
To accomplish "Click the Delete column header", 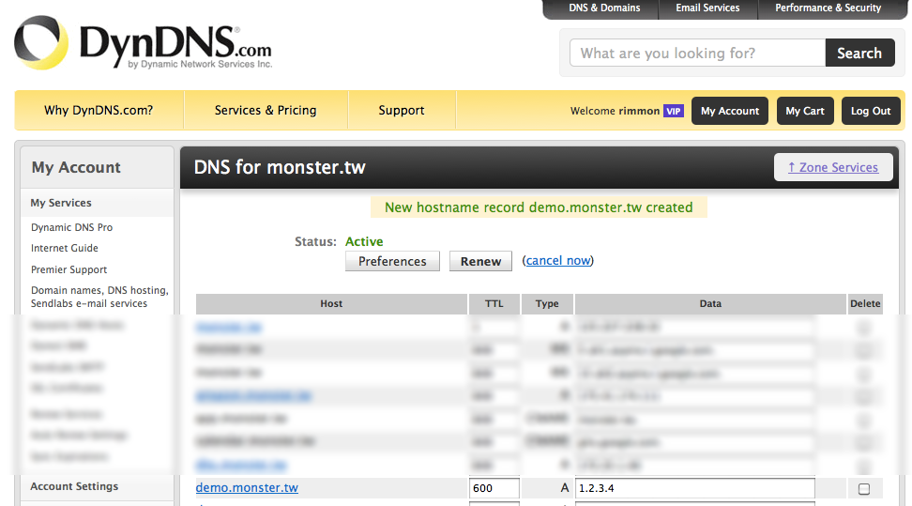I will (x=865, y=303).
